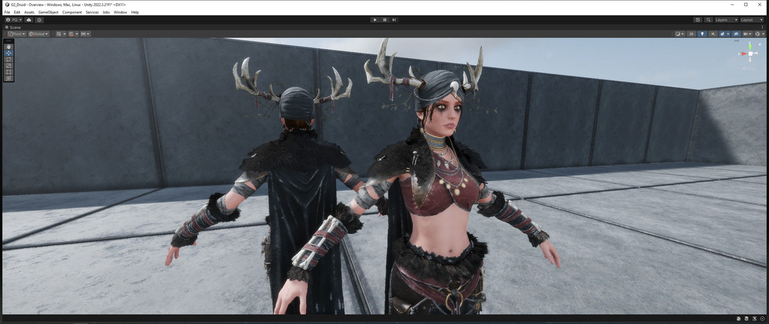This screenshot has height=324, width=769.
Task: Toggle scene gizmo rotation lock
Action: pyautogui.click(x=760, y=44)
